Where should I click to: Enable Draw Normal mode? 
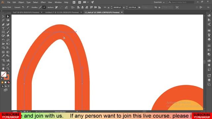click(x=2, y=86)
